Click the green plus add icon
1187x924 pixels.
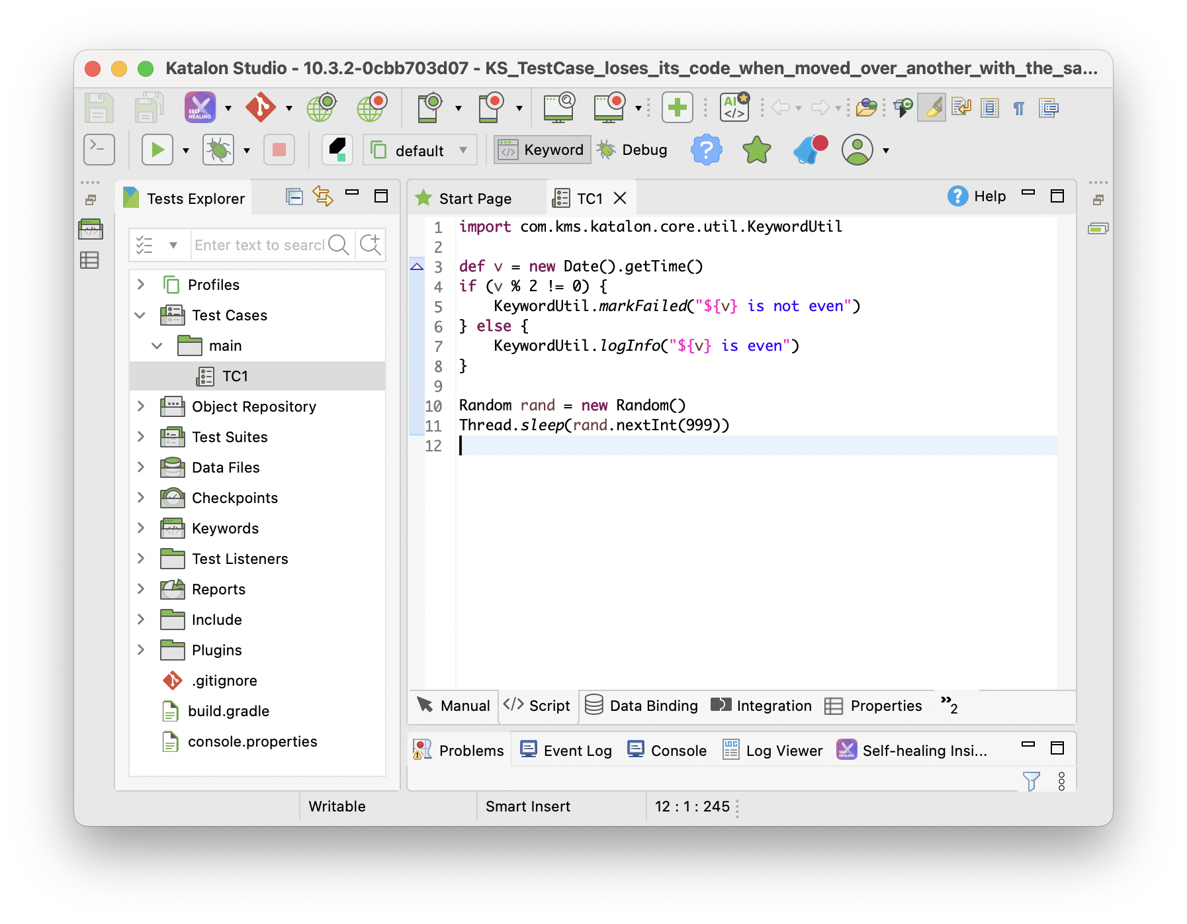pos(677,107)
